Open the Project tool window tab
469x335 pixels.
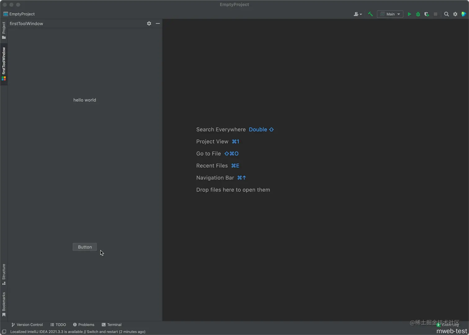(x=4, y=30)
